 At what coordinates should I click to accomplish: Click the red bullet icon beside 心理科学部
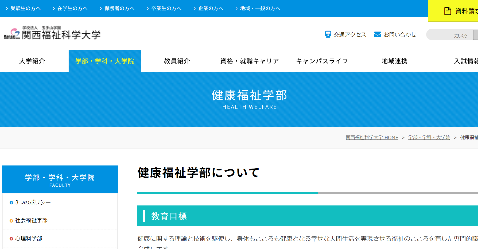pos(11,239)
